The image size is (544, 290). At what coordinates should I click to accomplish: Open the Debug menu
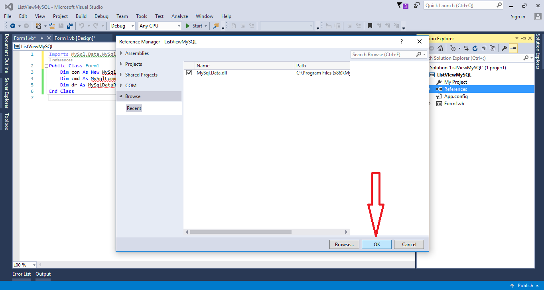click(x=101, y=16)
